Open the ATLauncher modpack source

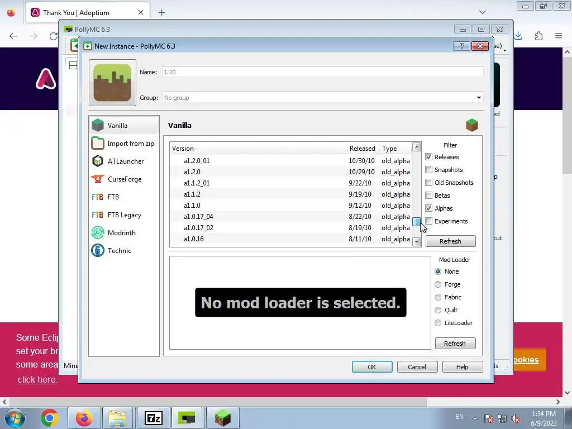click(124, 161)
